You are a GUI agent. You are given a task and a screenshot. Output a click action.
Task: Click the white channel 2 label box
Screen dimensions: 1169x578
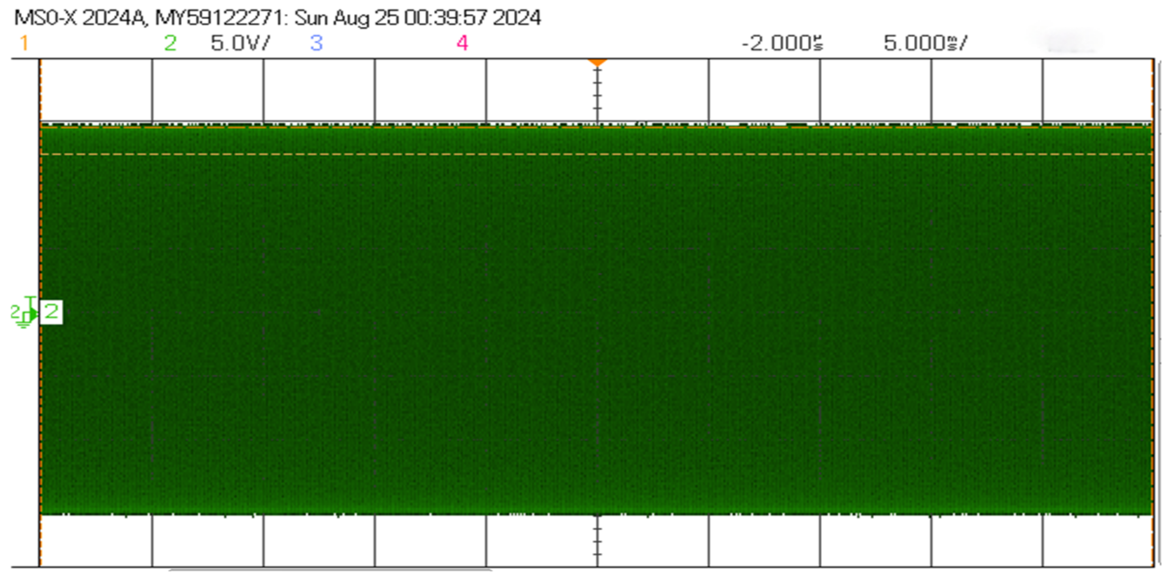51,312
